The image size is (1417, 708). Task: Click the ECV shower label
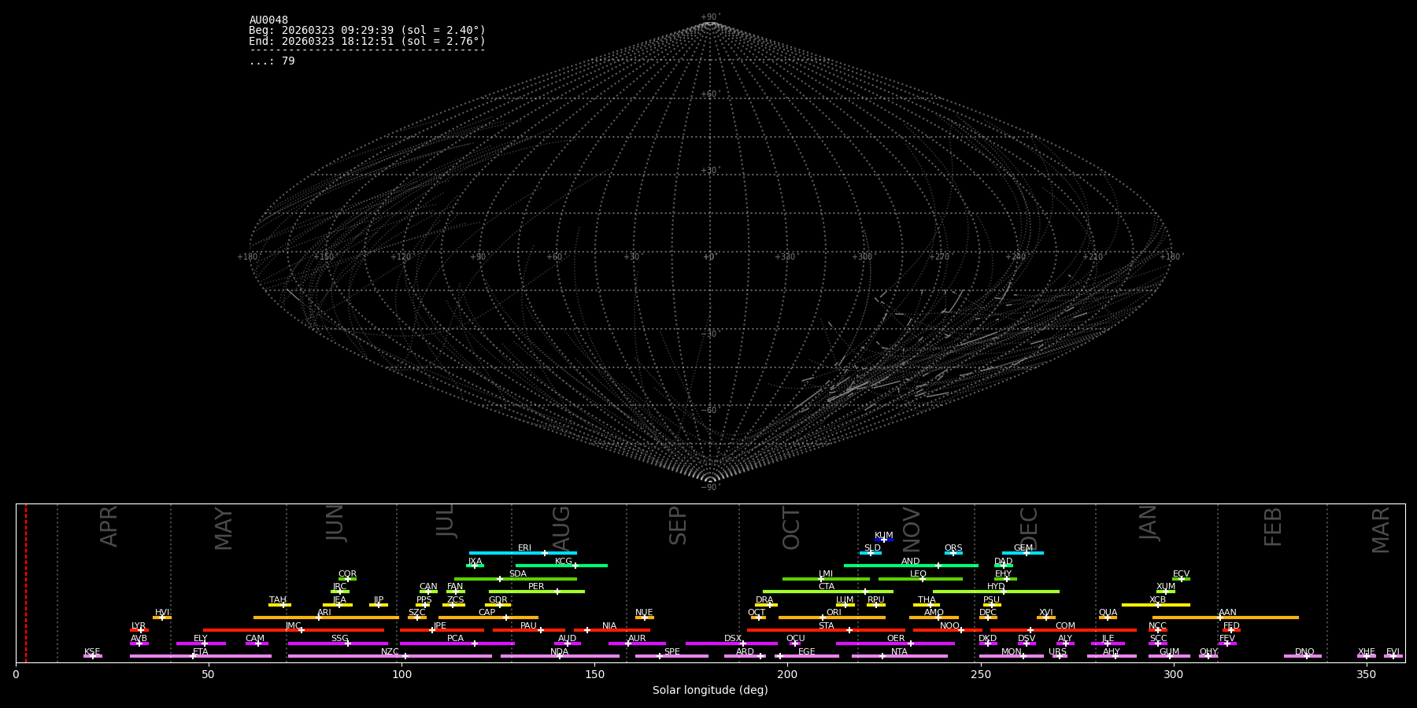pyautogui.click(x=1181, y=574)
